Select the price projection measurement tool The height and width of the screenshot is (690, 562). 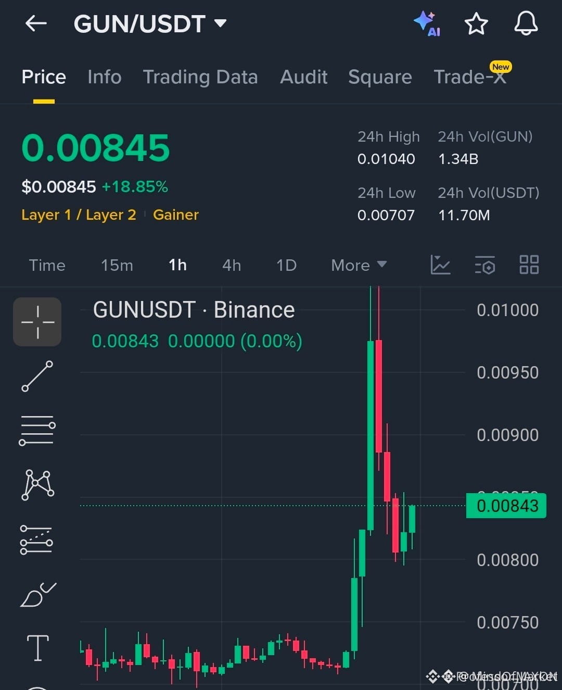pyautogui.click(x=36, y=540)
